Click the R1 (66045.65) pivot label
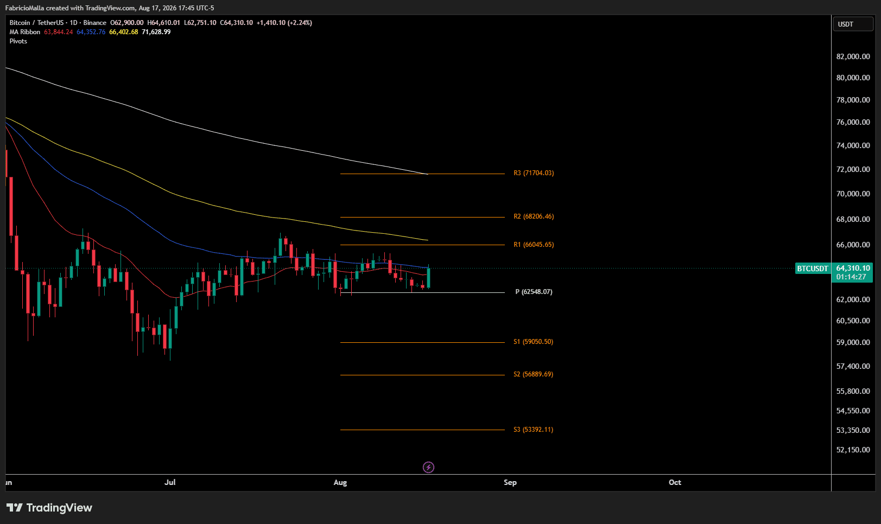The image size is (881, 524). click(534, 245)
